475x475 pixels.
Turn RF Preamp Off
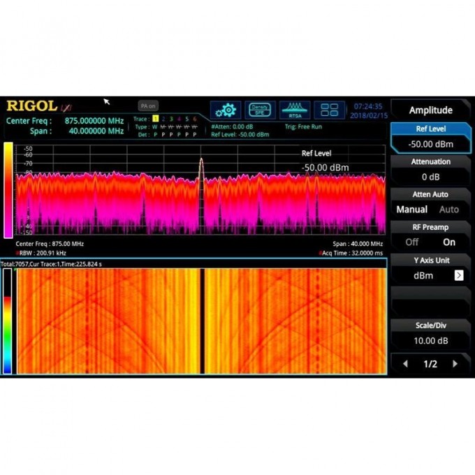pyautogui.click(x=412, y=242)
